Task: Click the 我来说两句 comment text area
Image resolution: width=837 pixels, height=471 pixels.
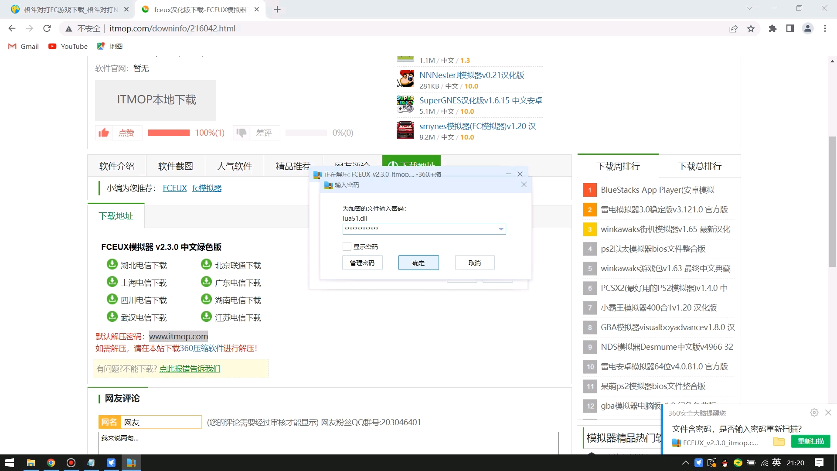Action: pyautogui.click(x=328, y=443)
